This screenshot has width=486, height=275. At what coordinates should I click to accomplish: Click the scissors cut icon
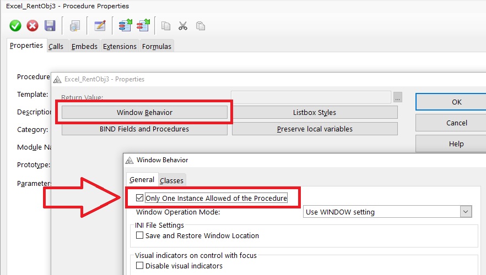click(x=183, y=26)
